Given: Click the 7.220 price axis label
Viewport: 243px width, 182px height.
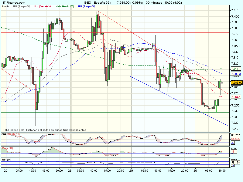Looking at the screenshot, I should (x=234, y=123).
